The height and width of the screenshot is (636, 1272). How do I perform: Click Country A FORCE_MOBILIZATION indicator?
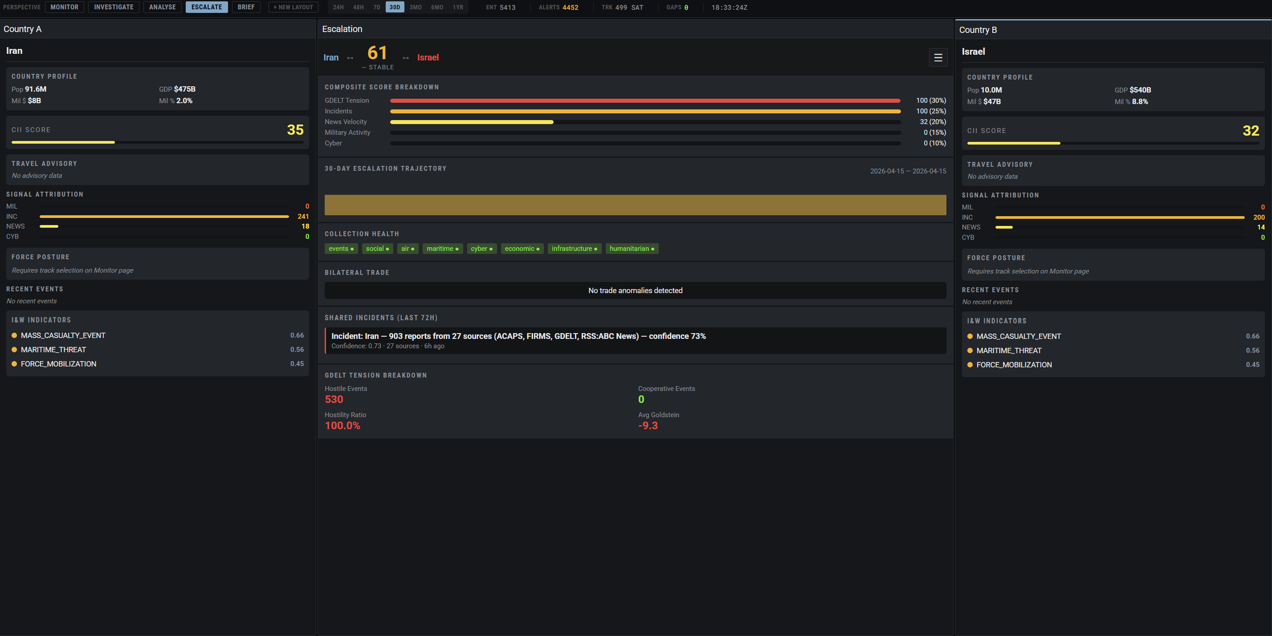(158, 364)
